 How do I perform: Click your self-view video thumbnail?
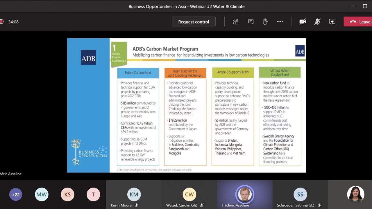coord(355,194)
